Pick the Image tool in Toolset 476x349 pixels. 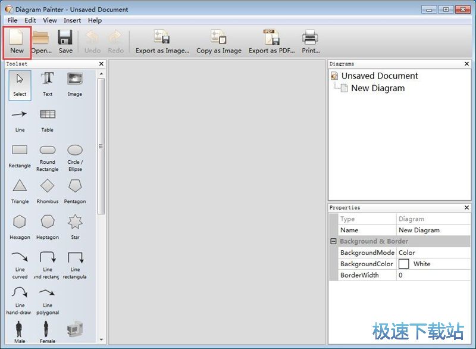75,85
